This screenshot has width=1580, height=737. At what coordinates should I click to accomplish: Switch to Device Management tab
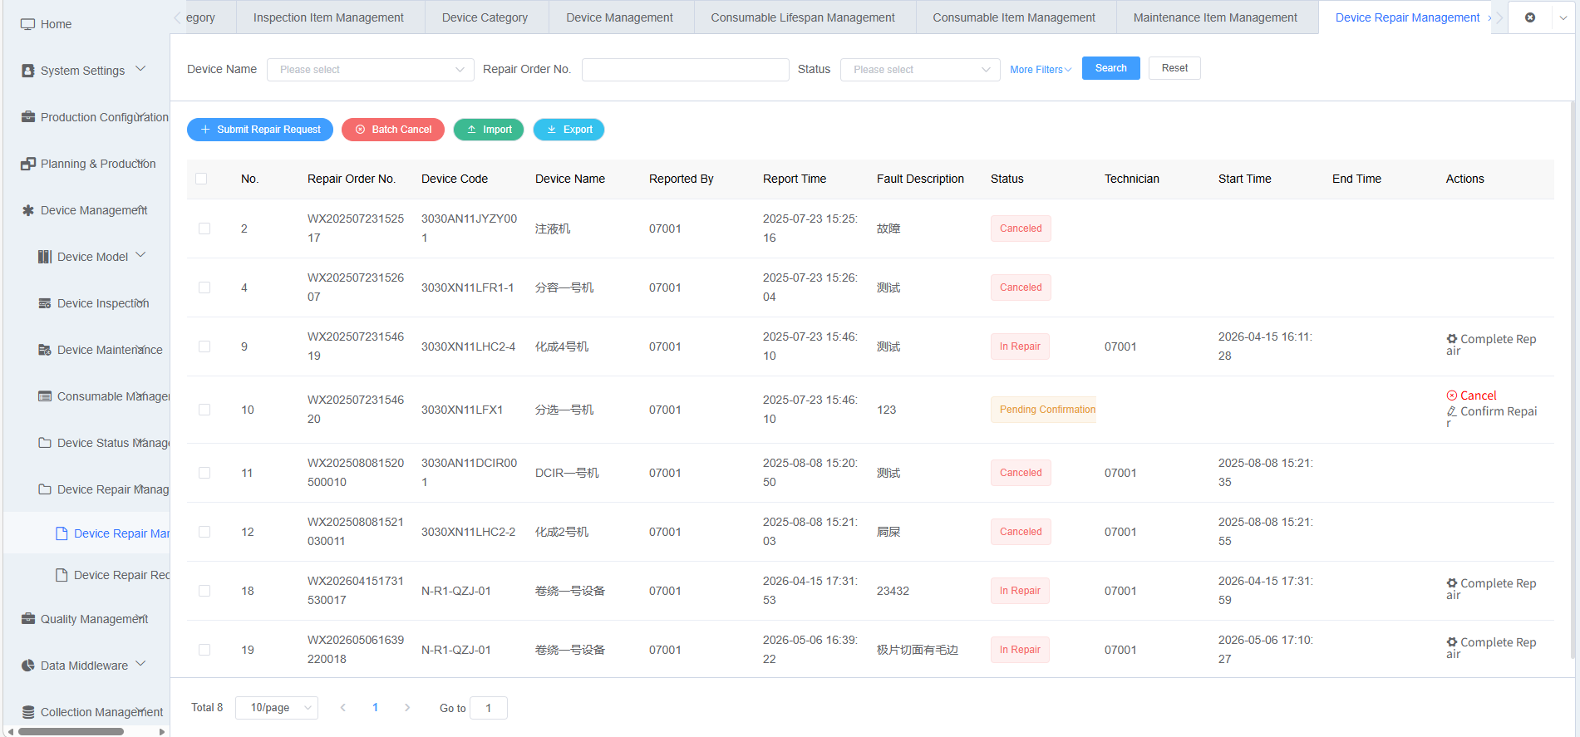[x=619, y=17]
